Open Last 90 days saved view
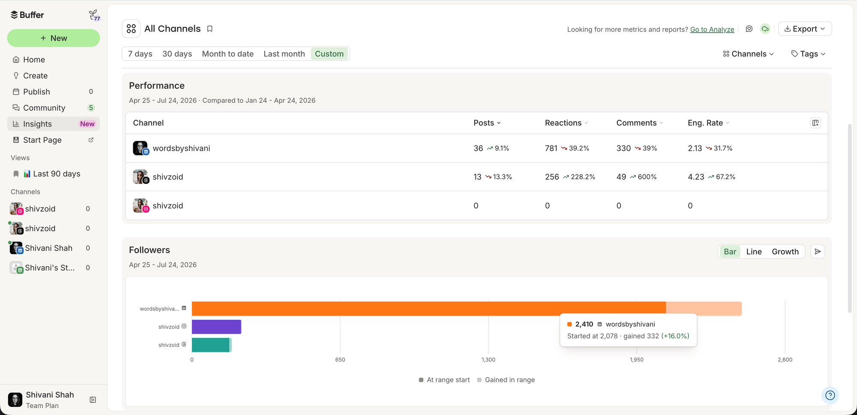Image resolution: width=857 pixels, height=415 pixels. coord(53,174)
